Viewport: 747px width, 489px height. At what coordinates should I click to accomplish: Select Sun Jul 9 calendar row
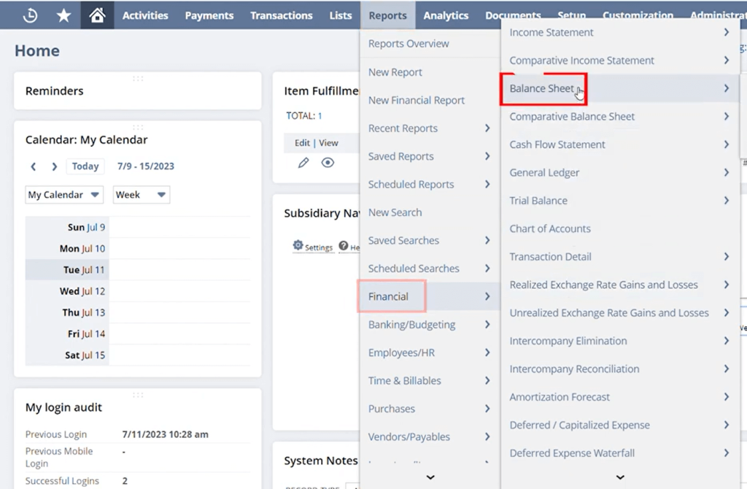click(x=138, y=227)
